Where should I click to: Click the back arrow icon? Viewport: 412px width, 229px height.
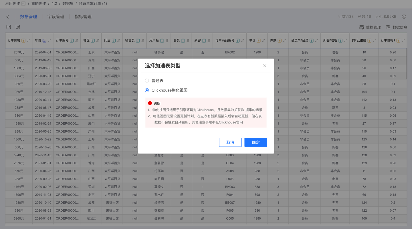[8, 17]
